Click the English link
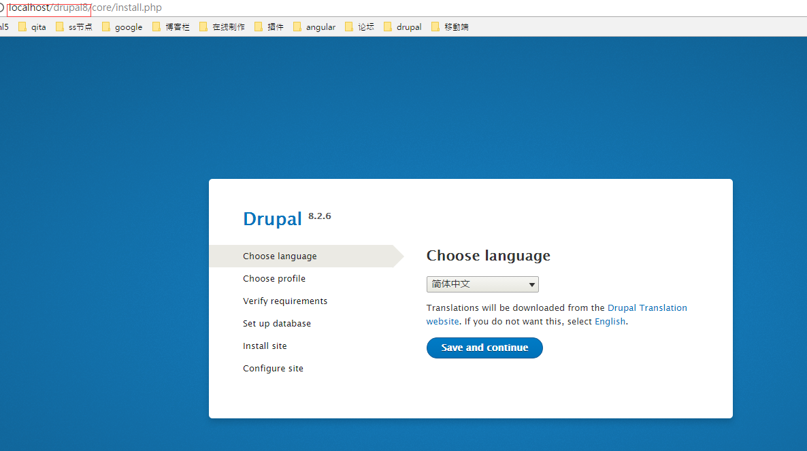 pyautogui.click(x=610, y=321)
